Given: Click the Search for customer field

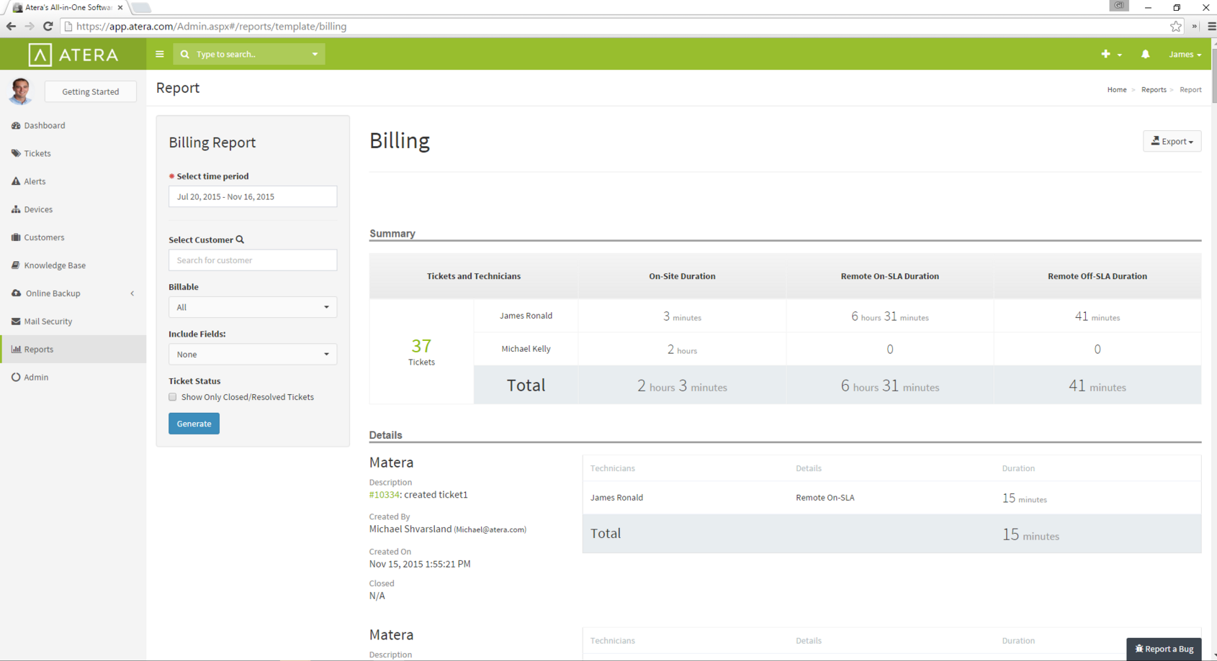Looking at the screenshot, I should pos(253,260).
